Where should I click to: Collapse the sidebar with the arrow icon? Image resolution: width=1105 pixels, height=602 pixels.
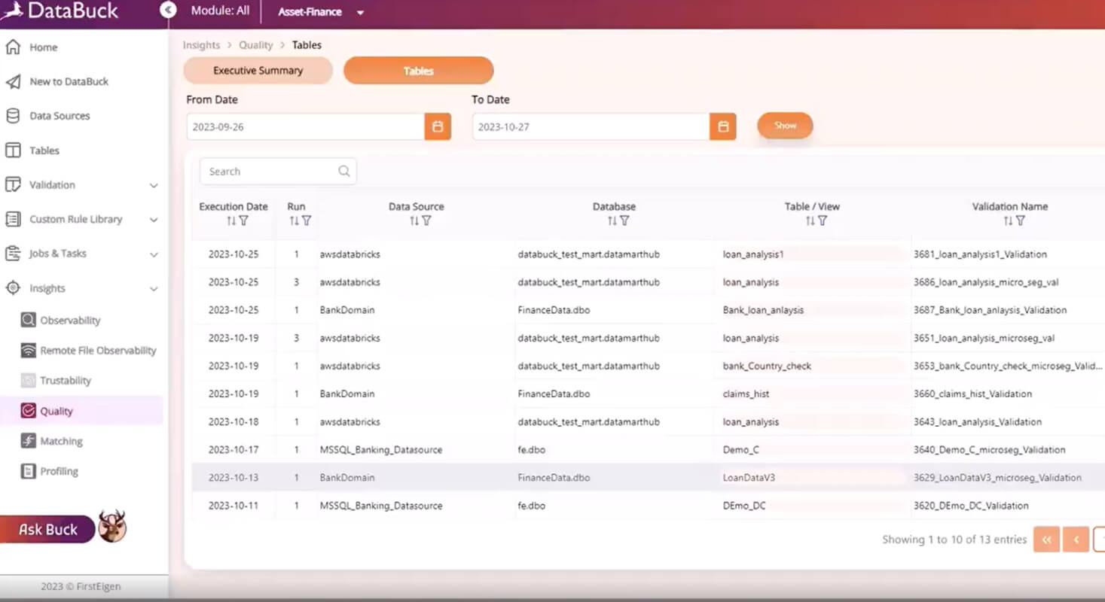pyautogui.click(x=168, y=11)
